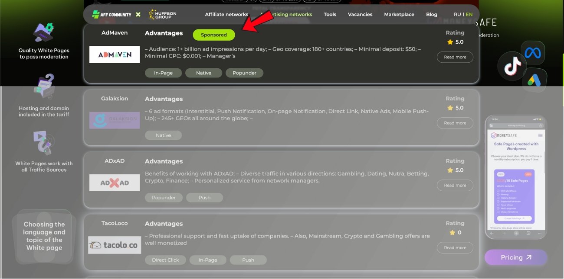Click the Galaksion network logo
The height and width of the screenshot is (279, 564).
click(x=114, y=120)
